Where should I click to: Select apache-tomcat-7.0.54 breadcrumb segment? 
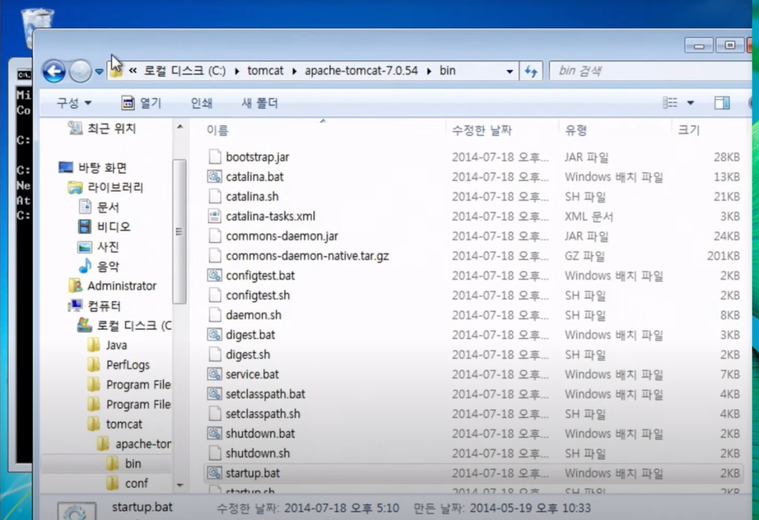click(361, 71)
